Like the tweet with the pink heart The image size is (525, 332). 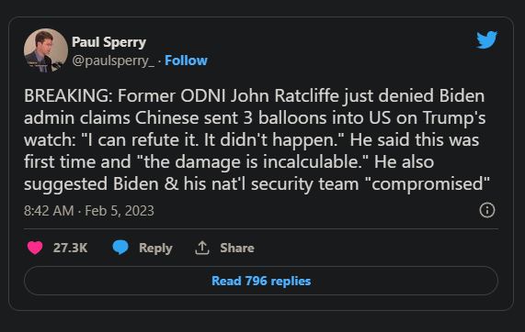point(35,248)
